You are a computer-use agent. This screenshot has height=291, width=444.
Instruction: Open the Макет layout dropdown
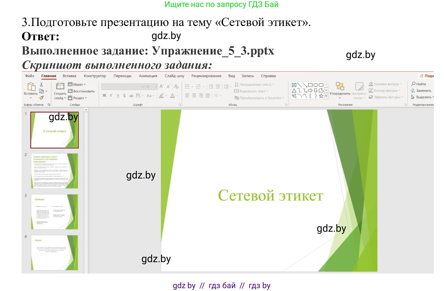click(x=77, y=85)
